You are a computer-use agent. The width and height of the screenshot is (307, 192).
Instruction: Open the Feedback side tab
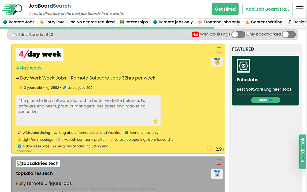coord(303,152)
